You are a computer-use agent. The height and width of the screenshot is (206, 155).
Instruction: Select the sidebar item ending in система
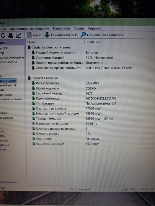pos(11,99)
